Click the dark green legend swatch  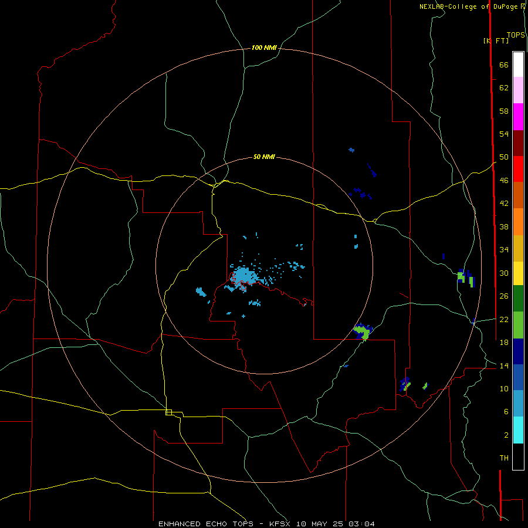pos(518,299)
